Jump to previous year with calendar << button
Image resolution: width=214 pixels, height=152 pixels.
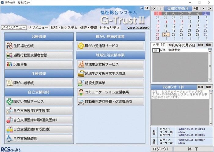click(154, 8)
